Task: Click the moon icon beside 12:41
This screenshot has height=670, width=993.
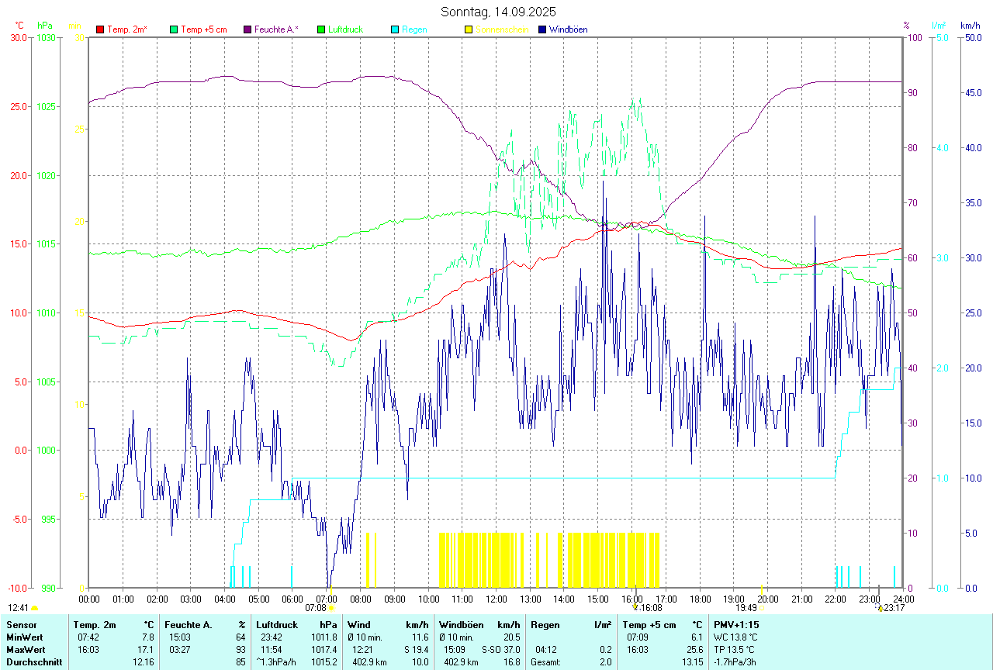Action: pos(34,608)
